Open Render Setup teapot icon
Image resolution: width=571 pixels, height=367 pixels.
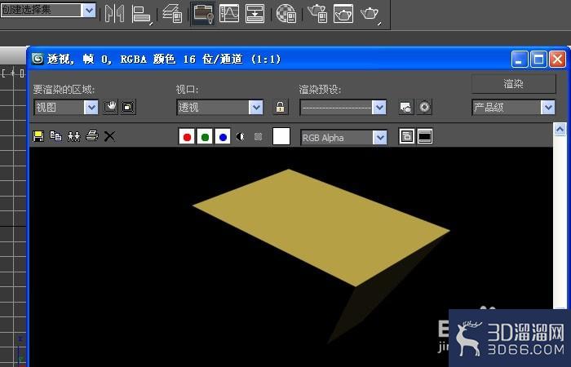point(317,14)
